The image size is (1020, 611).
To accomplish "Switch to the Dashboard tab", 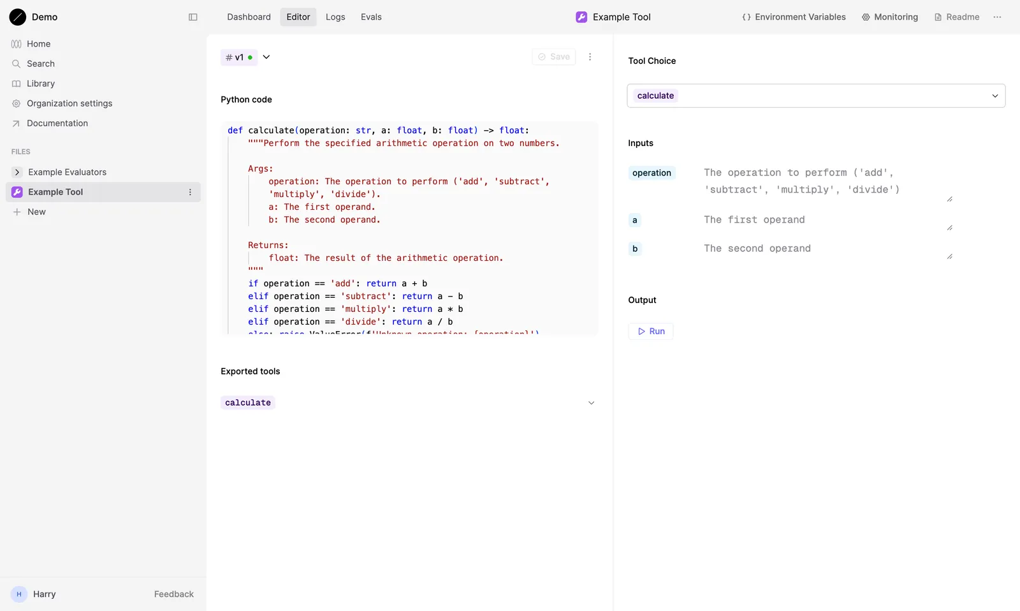I will tap(249, 17).
